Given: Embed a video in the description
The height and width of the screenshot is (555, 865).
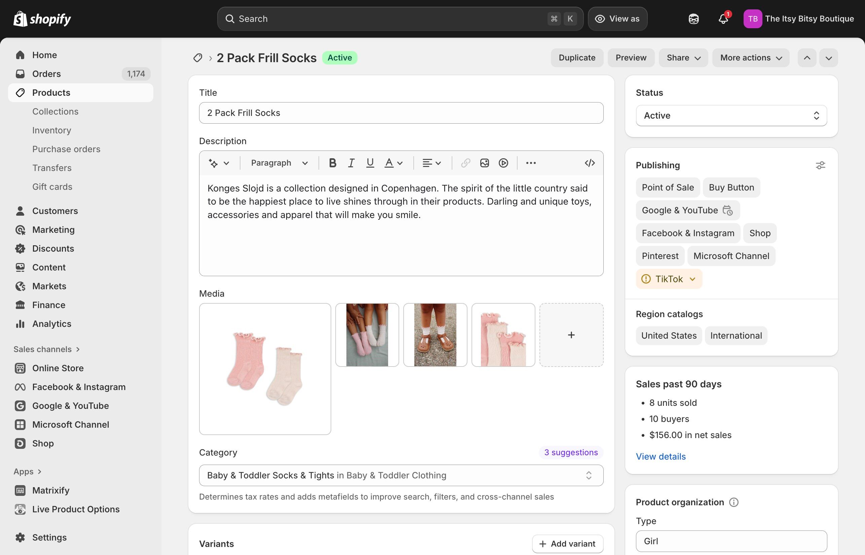Looking at the screenshot, I should click(503, 163).
